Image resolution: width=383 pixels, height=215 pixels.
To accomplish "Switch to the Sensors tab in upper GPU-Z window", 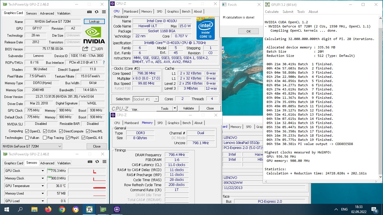I will (x=31, y=13).
